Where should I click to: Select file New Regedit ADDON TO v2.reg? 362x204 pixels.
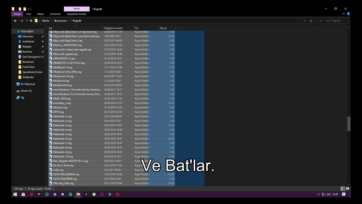click(x=70, y=161)
